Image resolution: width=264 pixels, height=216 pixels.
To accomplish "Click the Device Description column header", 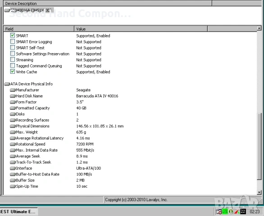I will click(x=108, y=3).
